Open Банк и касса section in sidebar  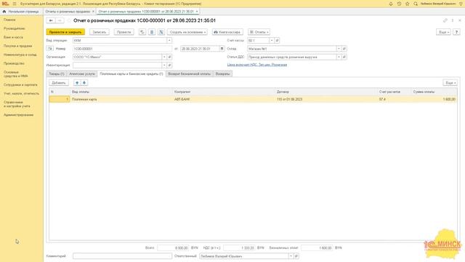pos(13,37)
